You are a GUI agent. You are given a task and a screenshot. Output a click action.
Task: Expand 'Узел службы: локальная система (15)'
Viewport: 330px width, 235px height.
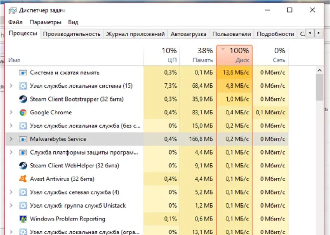pos(11,86)
